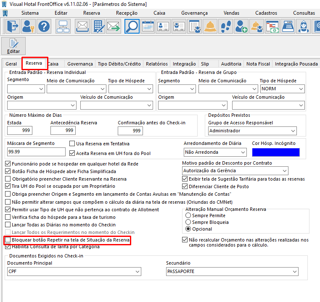Click the Máscara de Segmento input field
The height and width of the screenshot is (302, 320).
36,152
